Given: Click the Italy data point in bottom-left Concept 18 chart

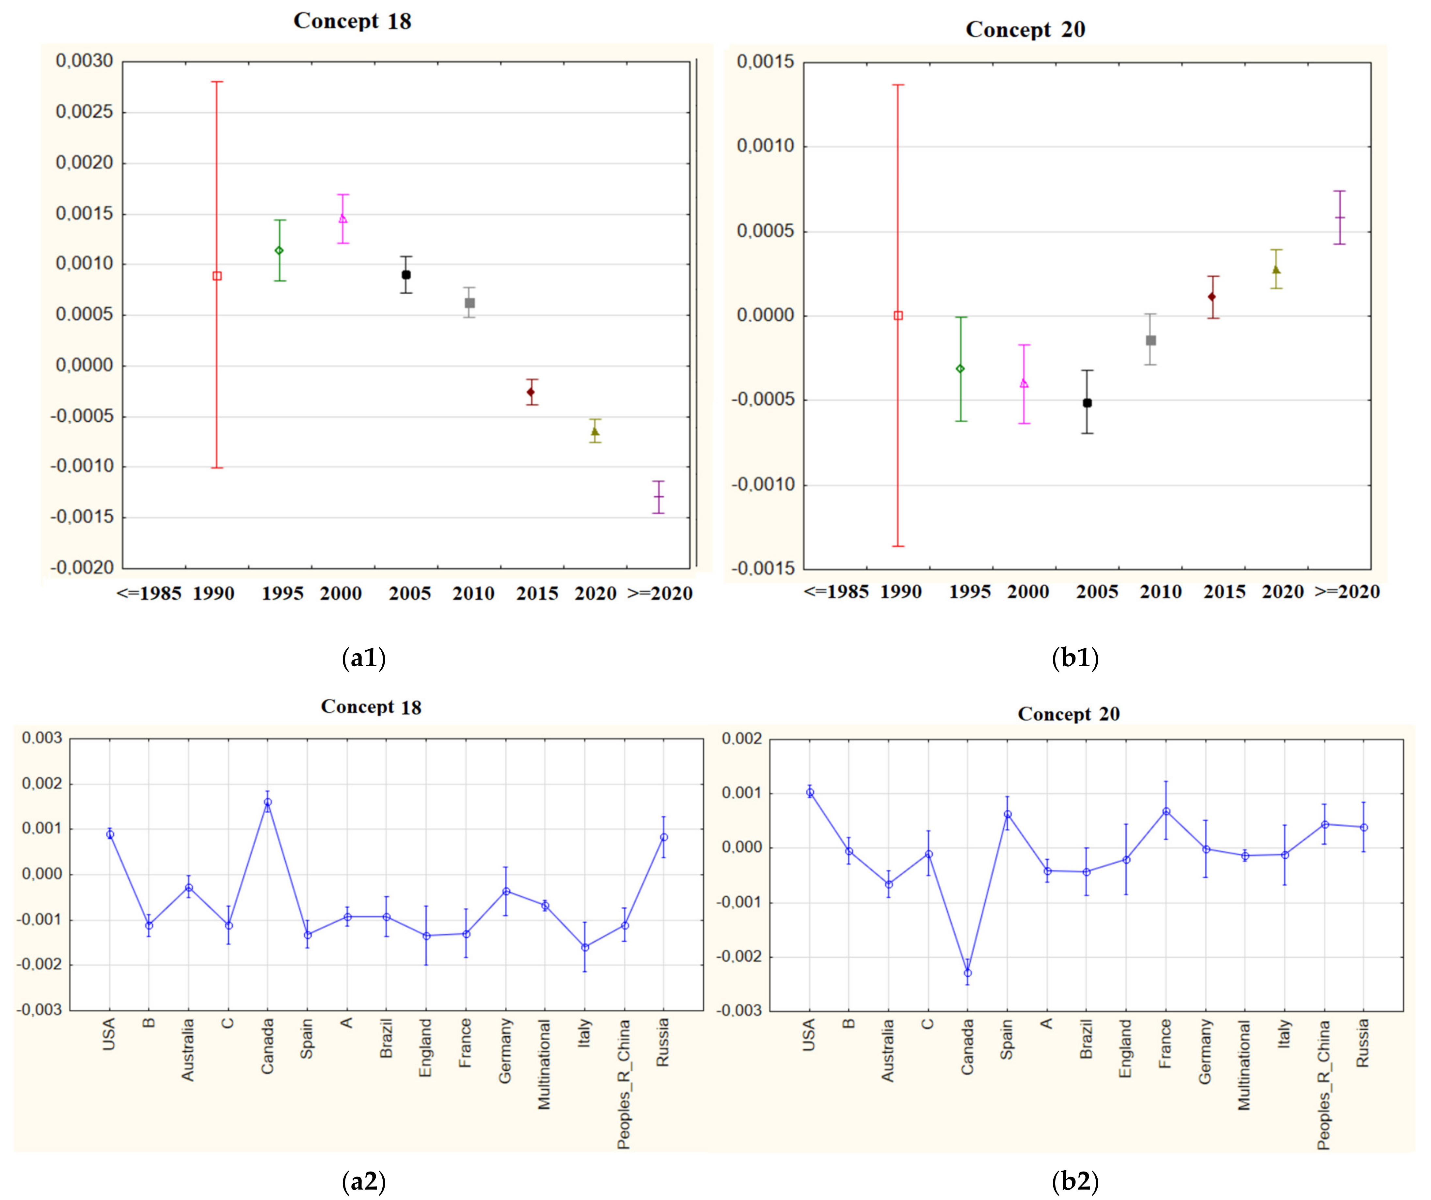Looking at the screenshot, I should pyautogui.click(x=585, y=947).
